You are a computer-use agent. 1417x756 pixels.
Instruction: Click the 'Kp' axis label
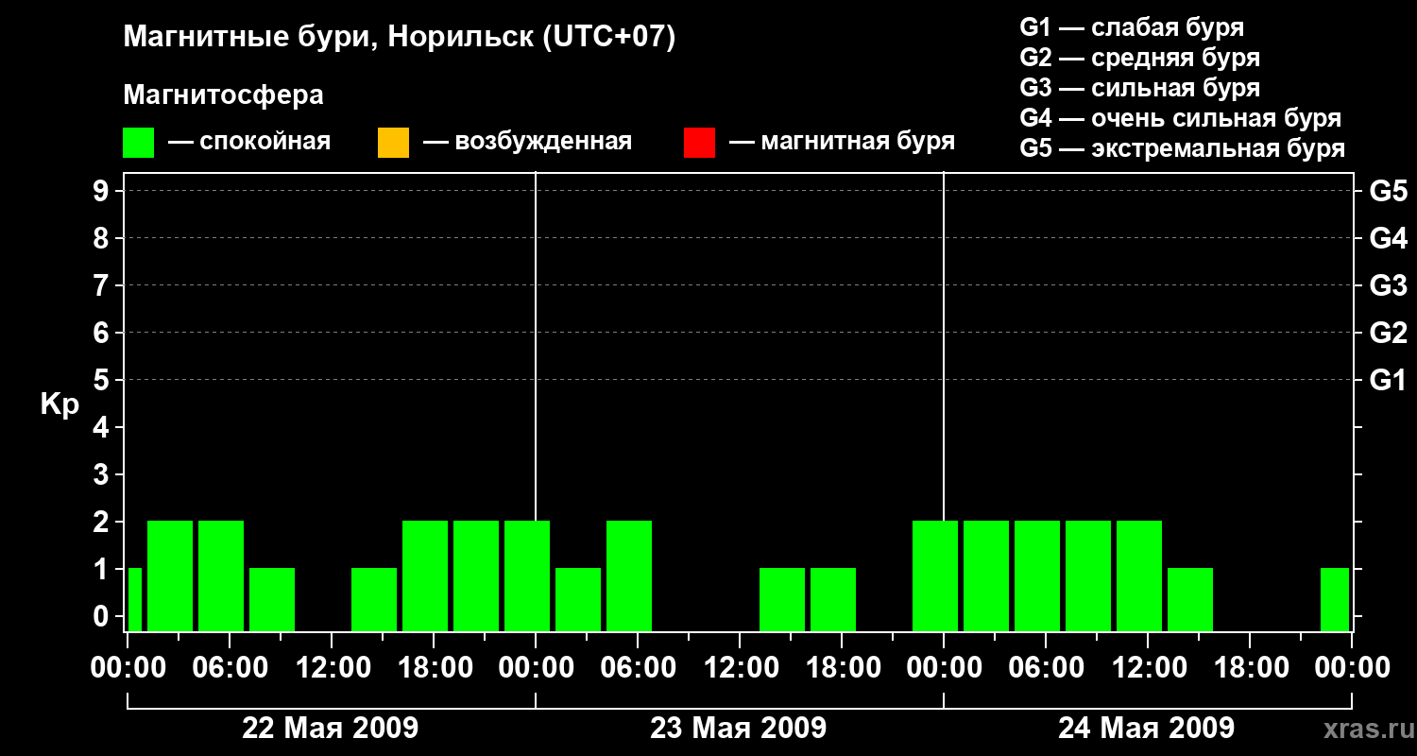pyautogui.click(x=60, y=404)
